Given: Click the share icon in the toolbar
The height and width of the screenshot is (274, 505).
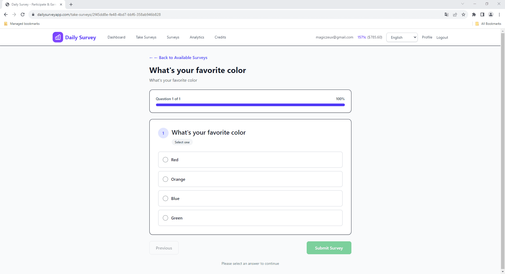Looking at the screenshot, I should [x=455, y=14].
